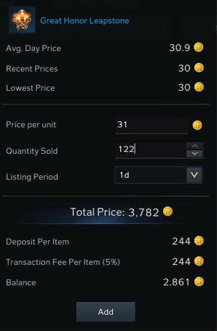Click the gold coin beside Recent Prices
Viewport: 217px width, 331px height.
point(199,68)
